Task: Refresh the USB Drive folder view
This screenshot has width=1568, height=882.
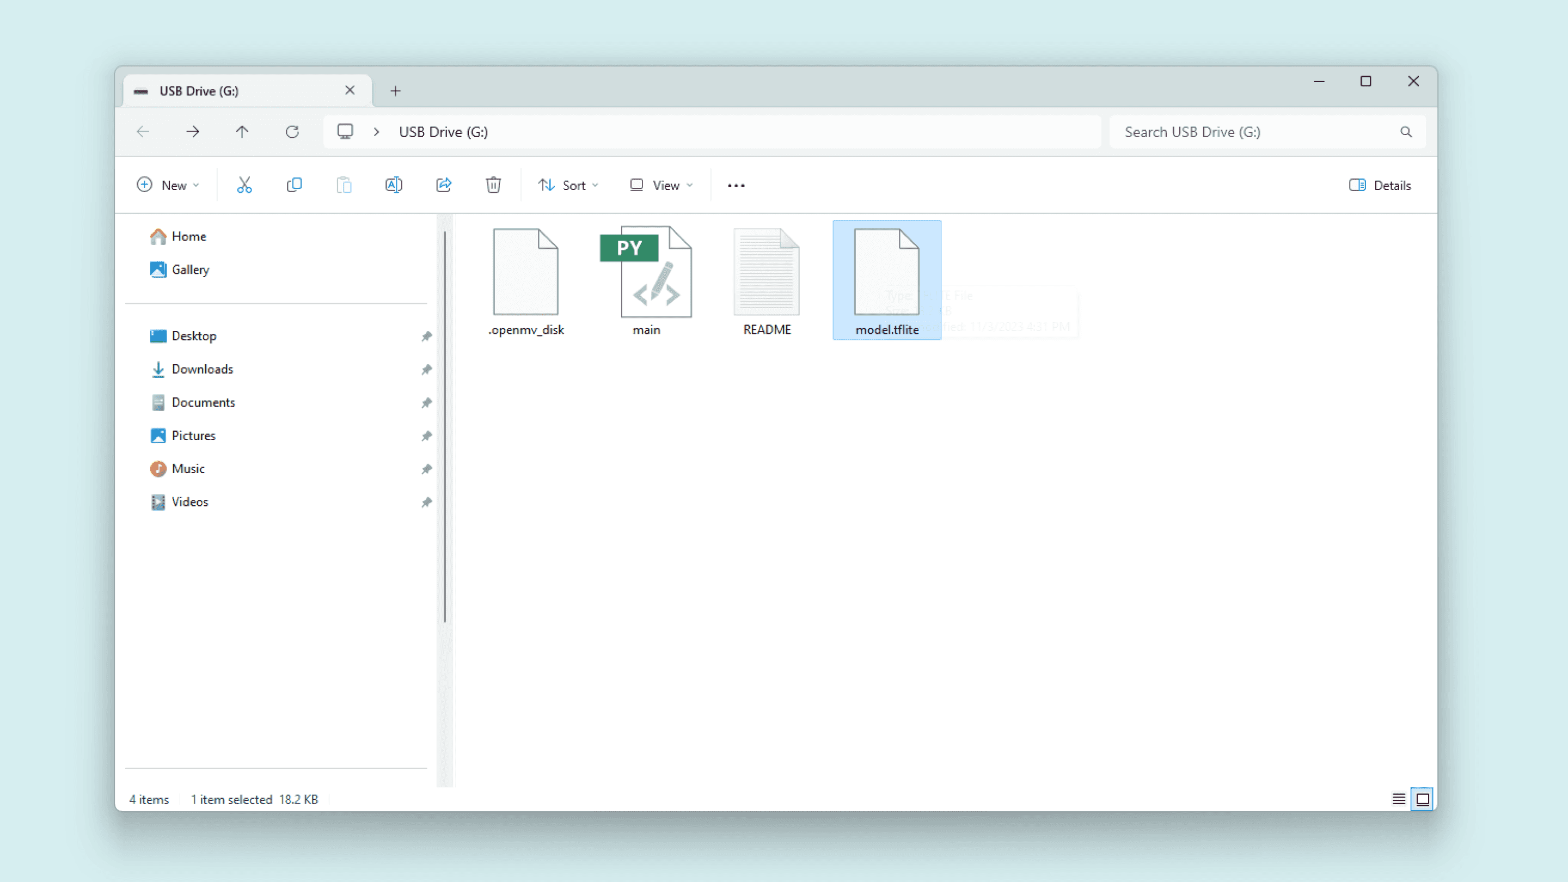Action: point(292,131)
